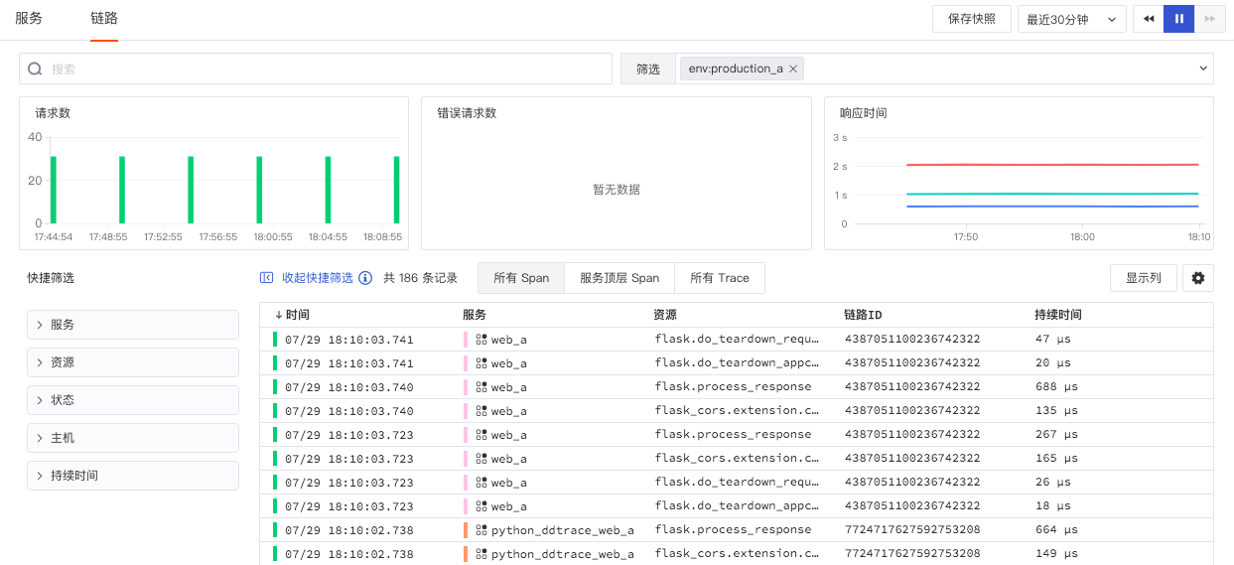Click web_a in the 135 μs row
Image resolution: width=1234 pixels, height=565 pixels.
[508, 411]
